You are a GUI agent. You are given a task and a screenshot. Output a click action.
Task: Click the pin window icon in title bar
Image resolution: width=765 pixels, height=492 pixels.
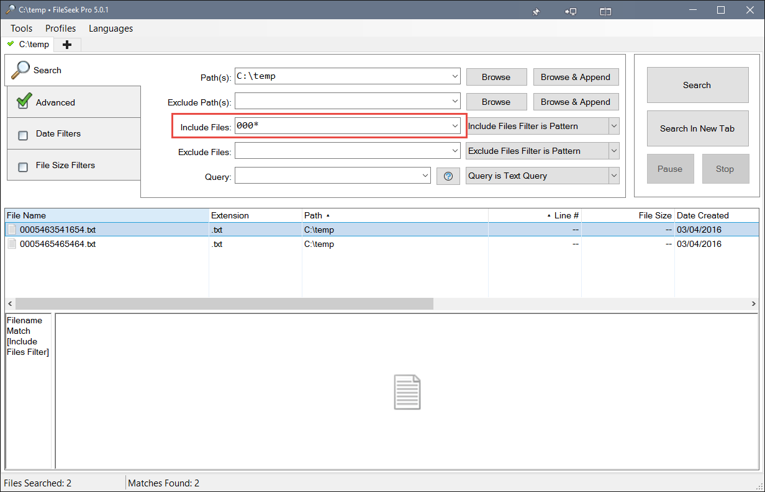[536, 11]
